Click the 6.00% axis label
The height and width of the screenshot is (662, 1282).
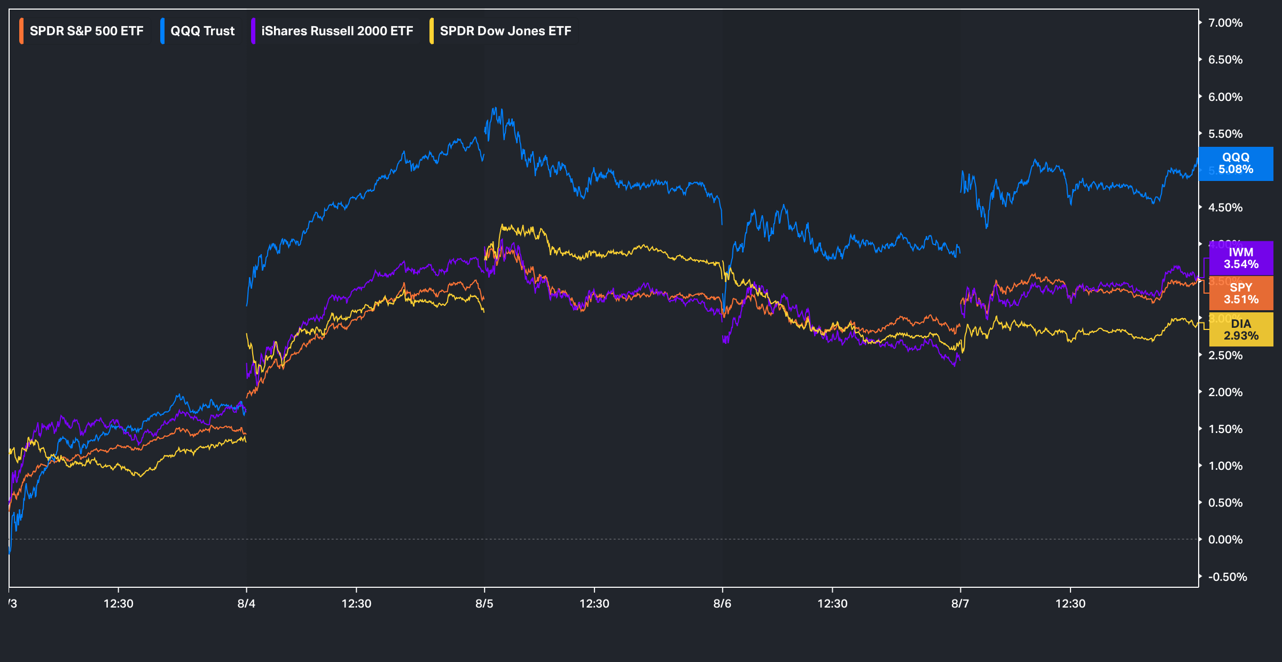(x=1225, y=97)
